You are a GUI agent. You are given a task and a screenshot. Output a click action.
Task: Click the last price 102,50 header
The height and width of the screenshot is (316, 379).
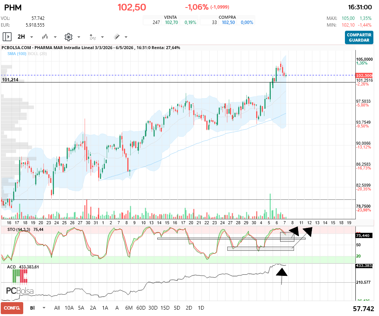tap(132, 7)
